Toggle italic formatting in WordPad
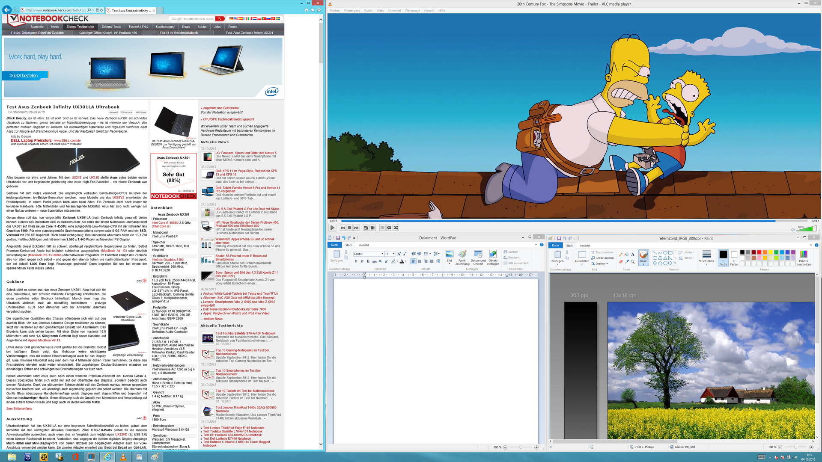The width and height of the screenshot is (822, 462). pos(362,261)
